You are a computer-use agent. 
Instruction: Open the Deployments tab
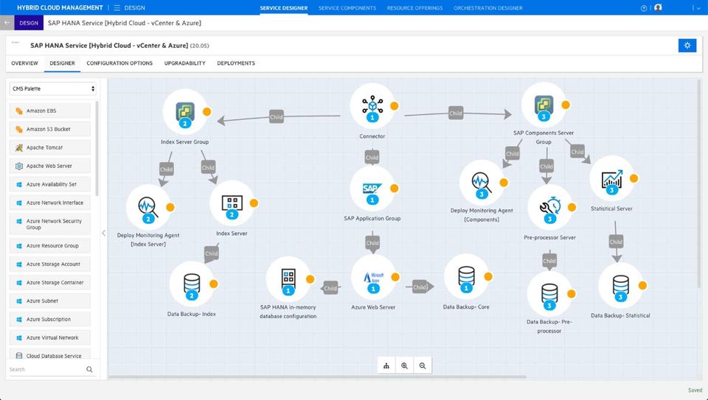pos(236,63)
